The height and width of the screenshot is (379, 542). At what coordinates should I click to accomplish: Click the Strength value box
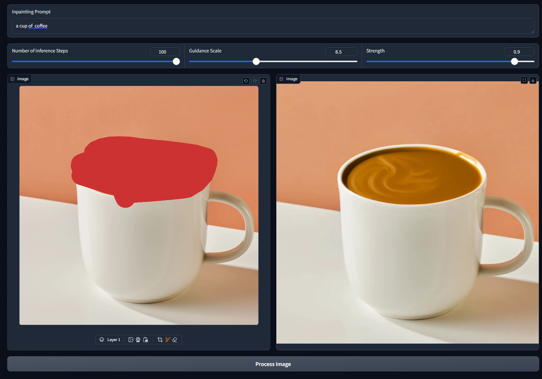tap(519, 52)
